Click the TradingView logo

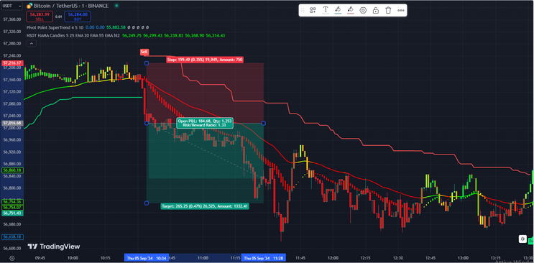click(x=54, y=246)
